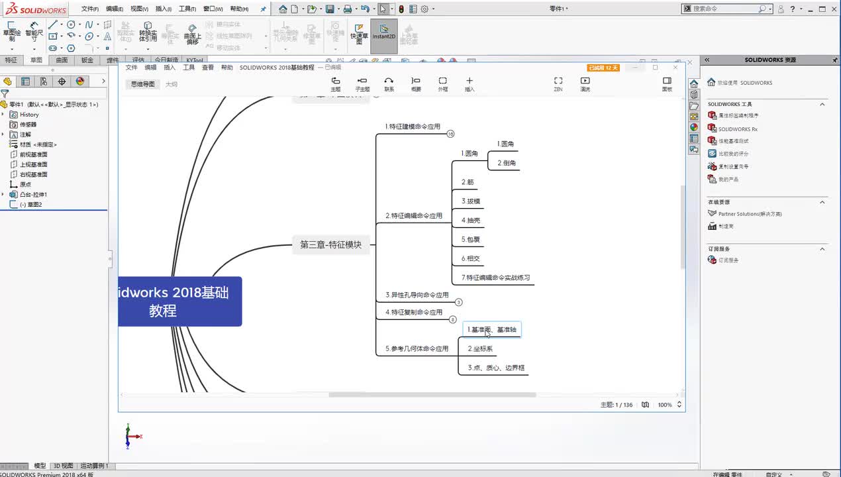The width and height of the screenshot is (841, 477).
Task: Select the Straight Slot sketch tool
Action: pyautogui.click(x=53, y=48)
